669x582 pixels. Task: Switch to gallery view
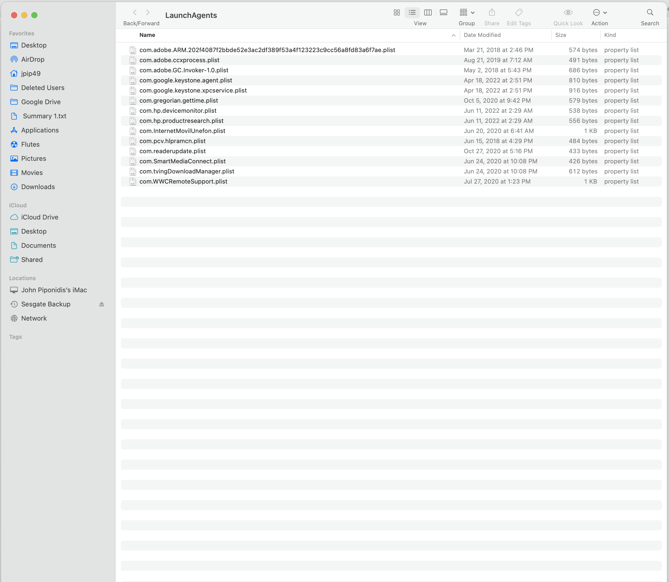443,13
